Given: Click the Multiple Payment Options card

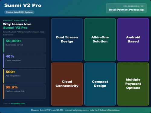Looking at the screenshot, I should 133,84.
